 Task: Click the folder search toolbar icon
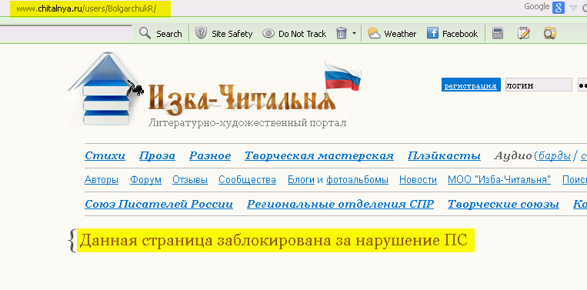coord(550,33)
